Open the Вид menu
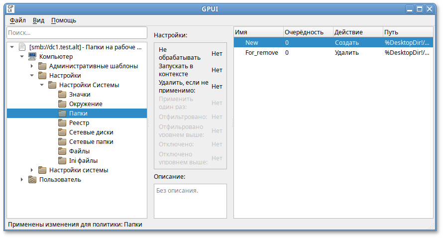Viewport: 443px width, 238px height. (x=38, y=20)
